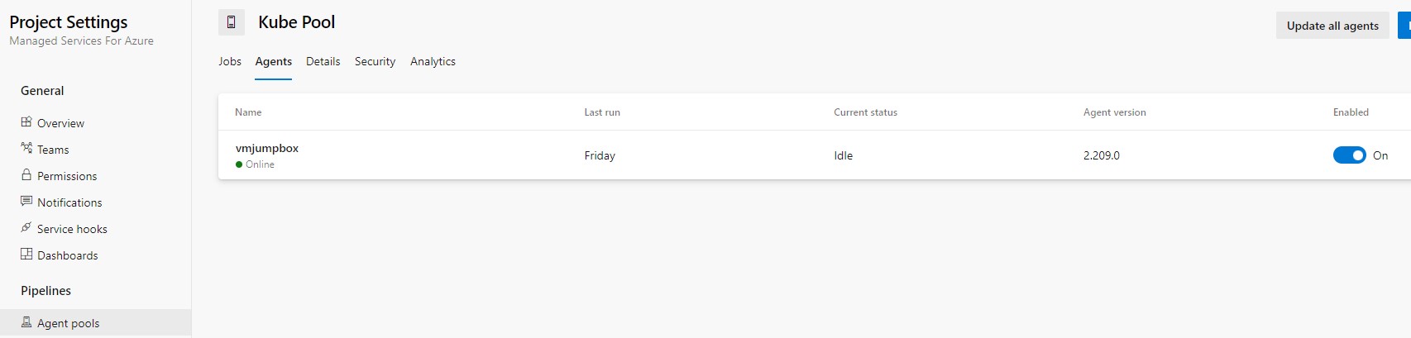Click the Notifications chat icon

tap(26, 202)
